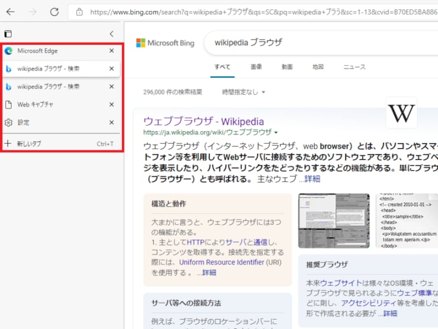Close the Microsoft Edge tab

coord(112,51)
